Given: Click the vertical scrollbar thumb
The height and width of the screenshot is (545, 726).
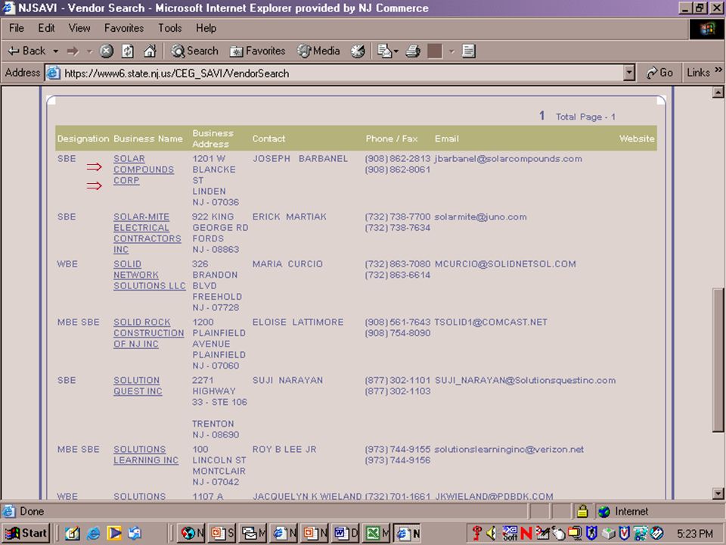Looking at the screenshot, I should [718, 360].
